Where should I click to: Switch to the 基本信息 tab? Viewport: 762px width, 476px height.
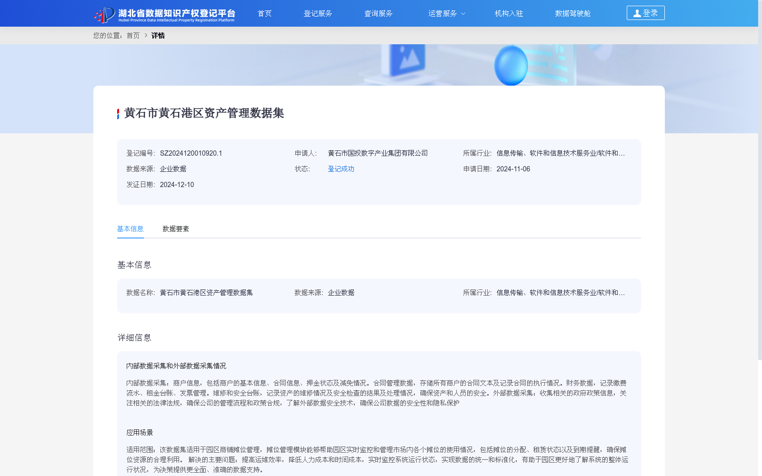pos(130,229)
